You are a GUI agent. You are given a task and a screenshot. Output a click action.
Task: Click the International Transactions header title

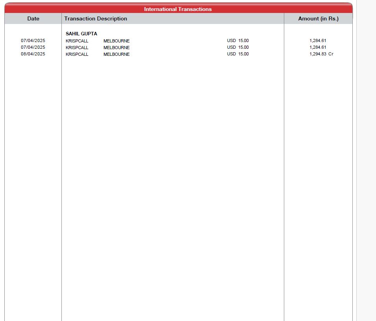(178, 9)
